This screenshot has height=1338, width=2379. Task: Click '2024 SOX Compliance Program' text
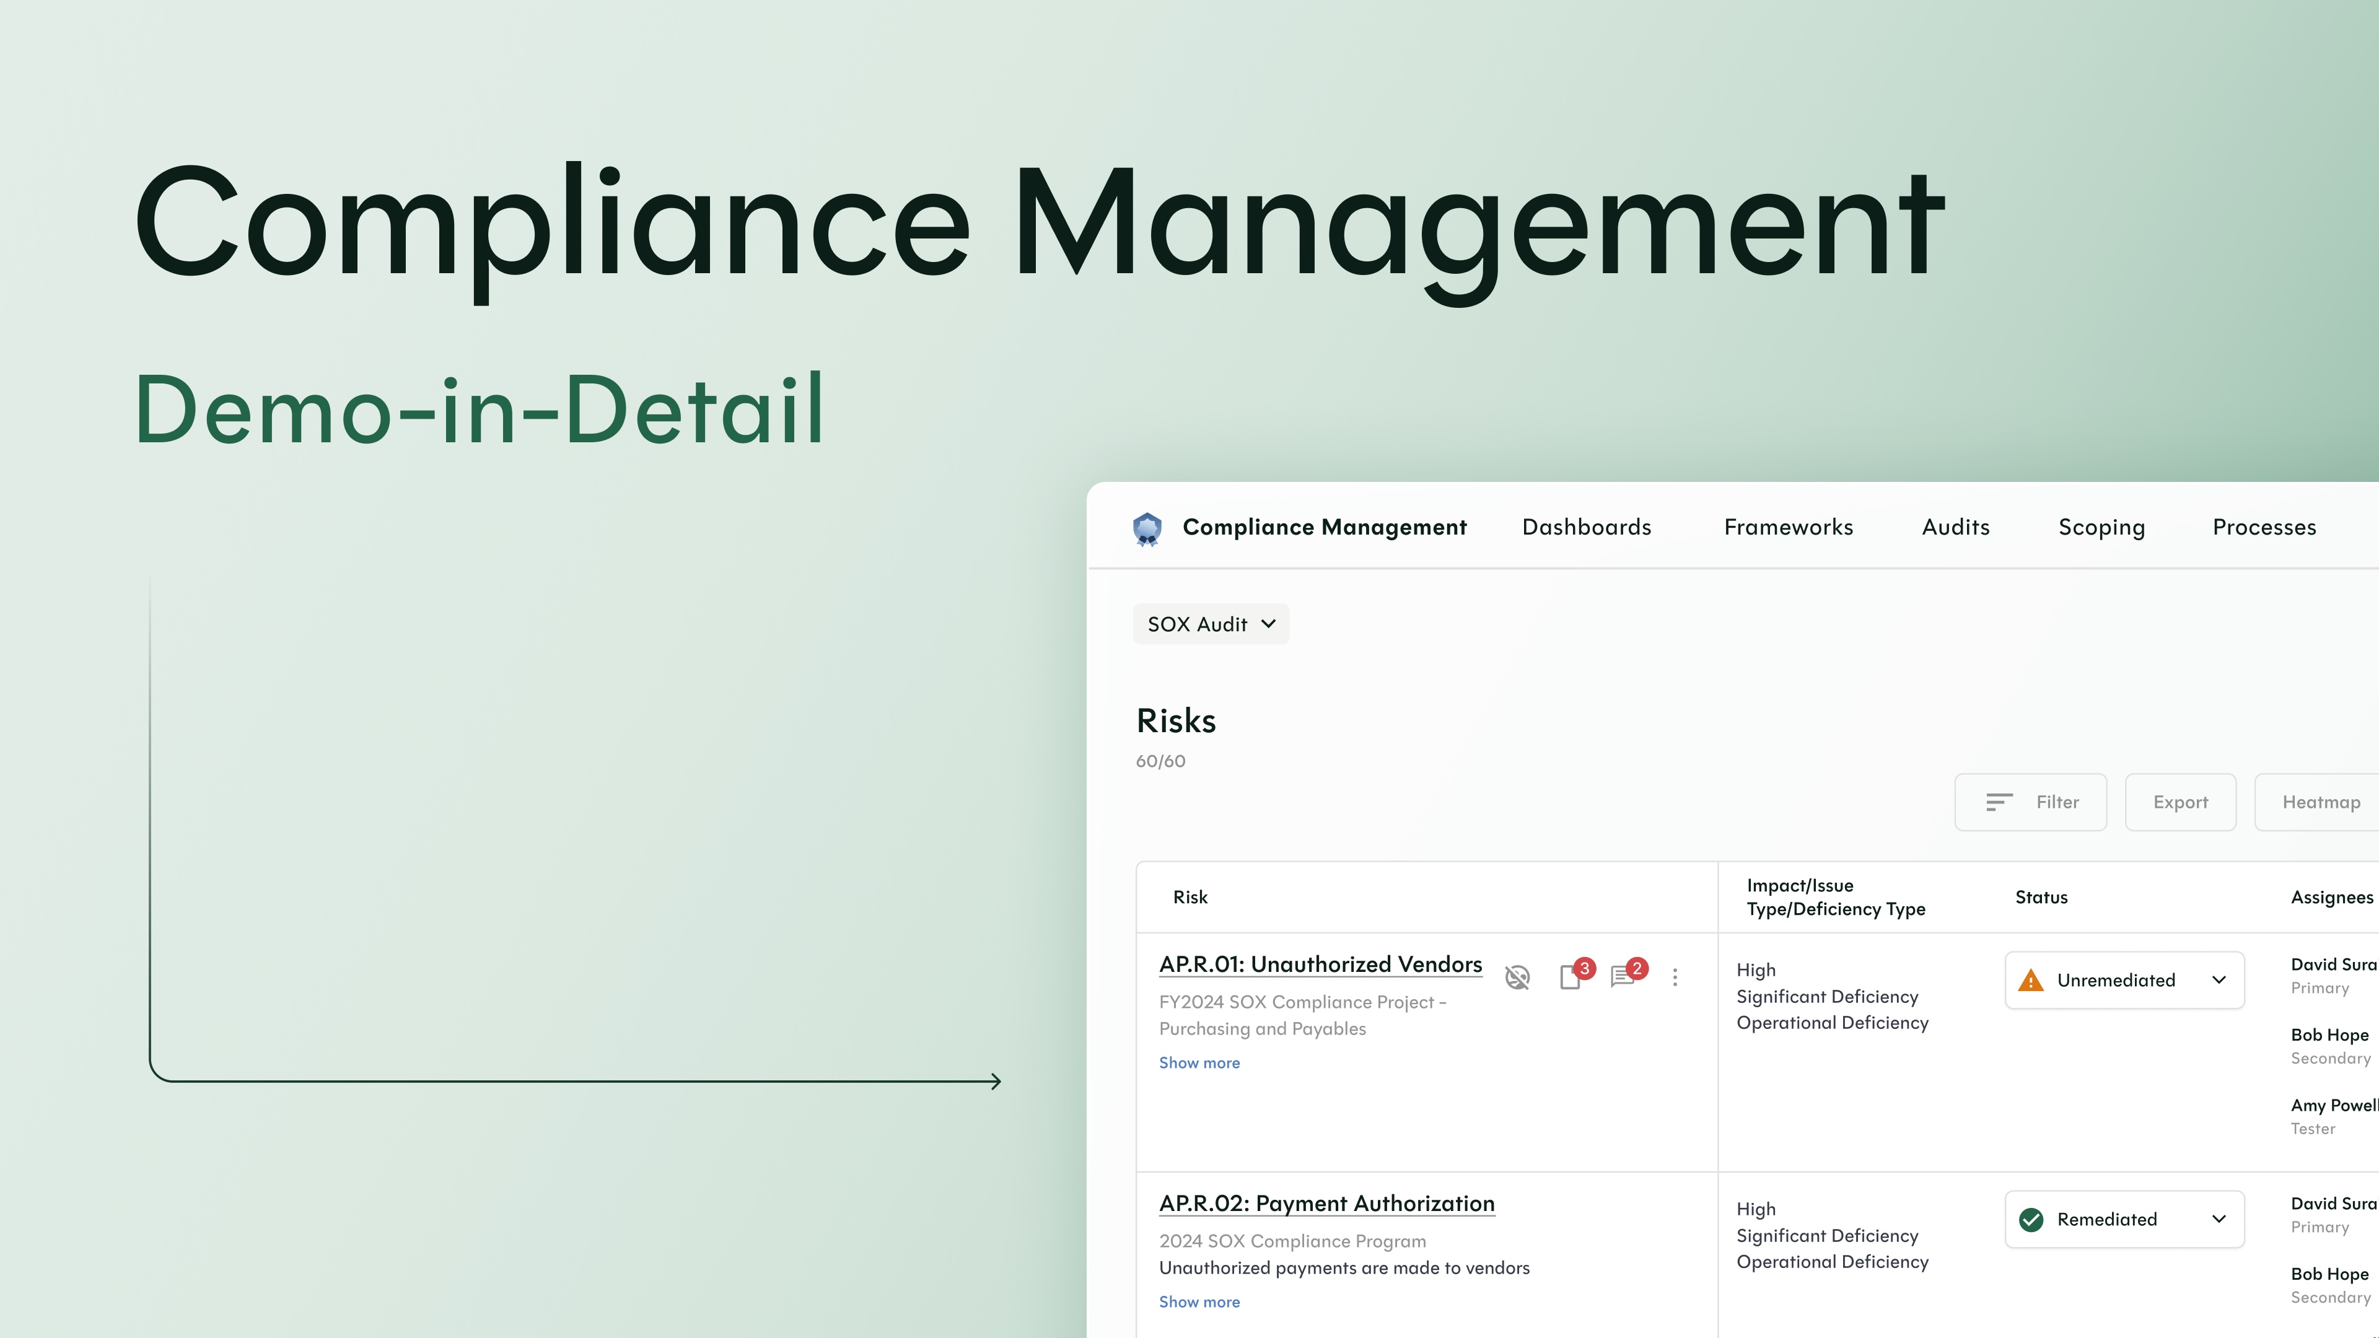(x=1292, y=1241)
